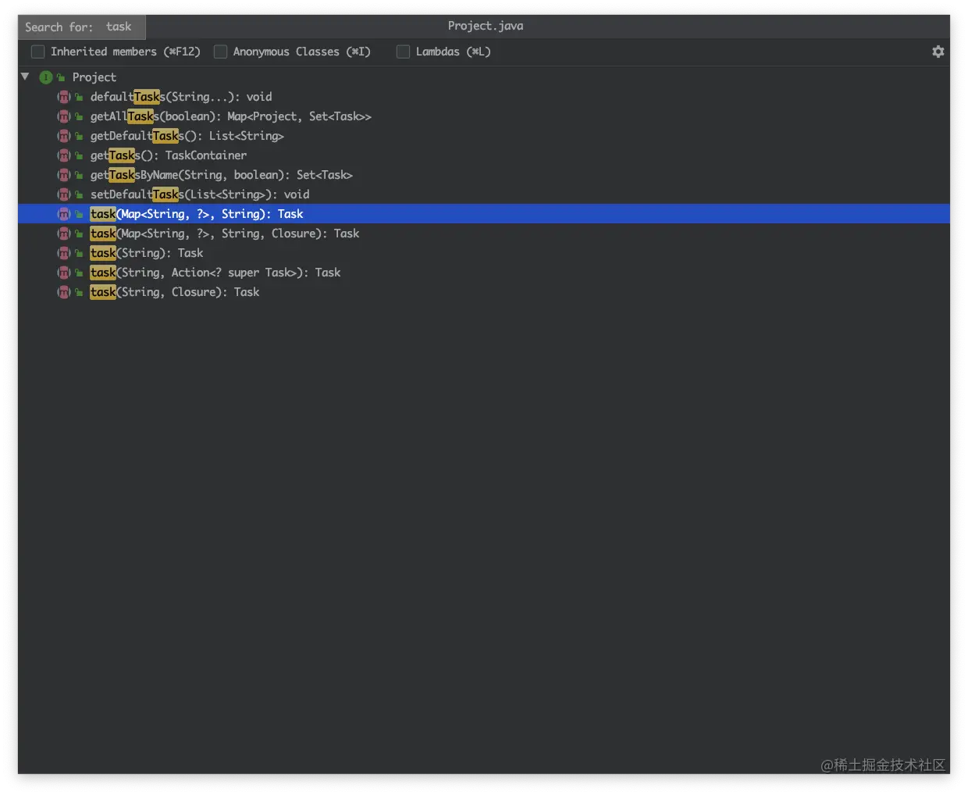Click the highlighted task(Map, String) row
The height and width of the screenshot is (795, 968).
click(197, 214)
